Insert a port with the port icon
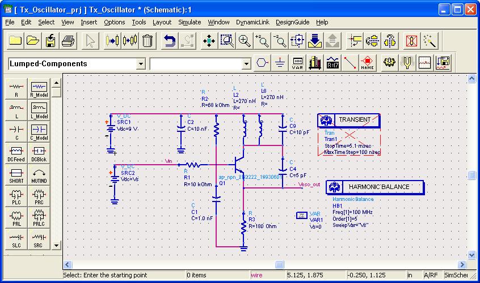Viewport: 480px width, 283px height. (262, 63)
